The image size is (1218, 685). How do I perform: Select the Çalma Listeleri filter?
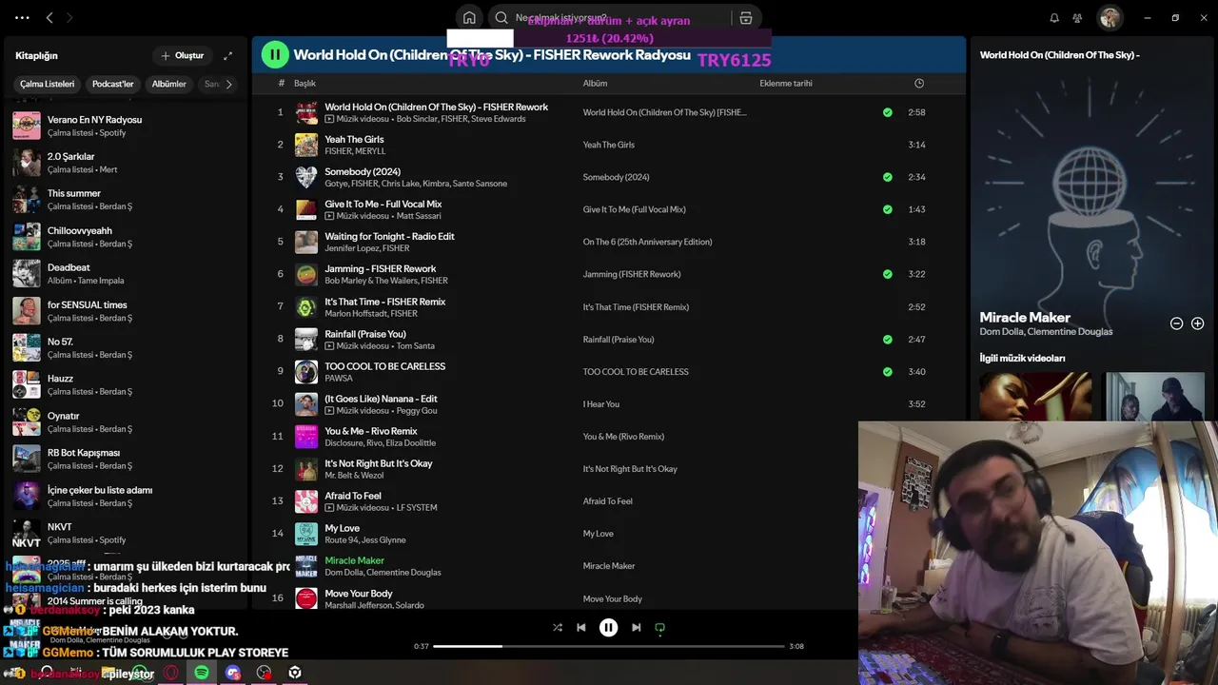pos(48,84)
